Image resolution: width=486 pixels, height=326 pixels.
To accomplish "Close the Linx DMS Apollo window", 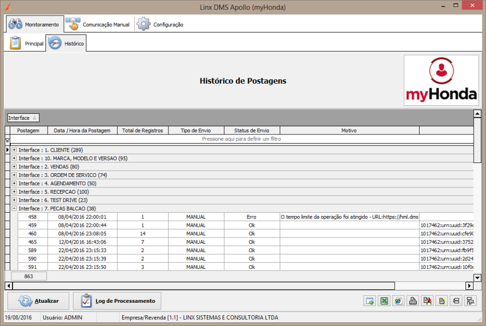I will point(473,5).
